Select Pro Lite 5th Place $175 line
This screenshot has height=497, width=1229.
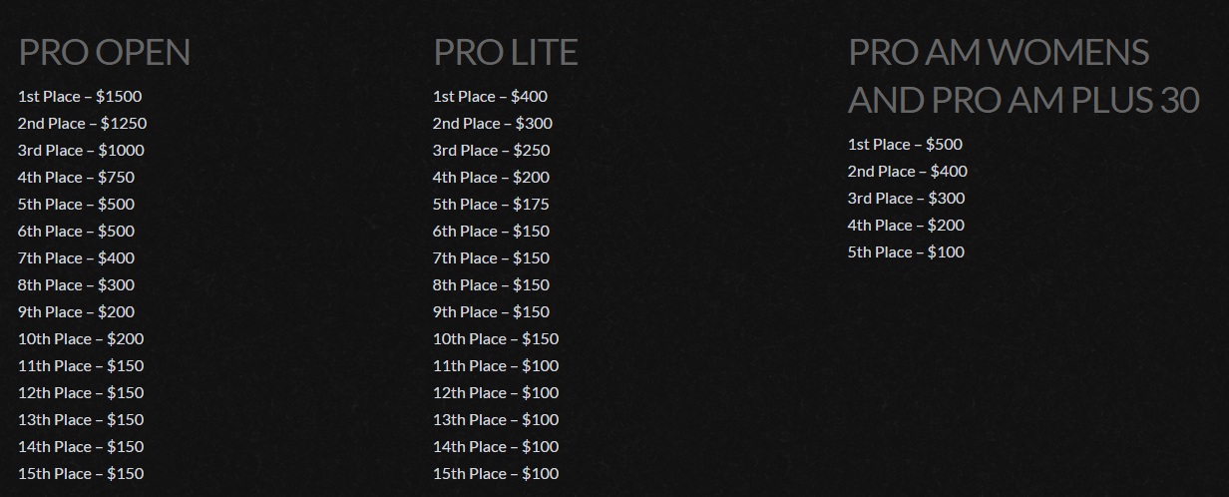coord(491,205)
